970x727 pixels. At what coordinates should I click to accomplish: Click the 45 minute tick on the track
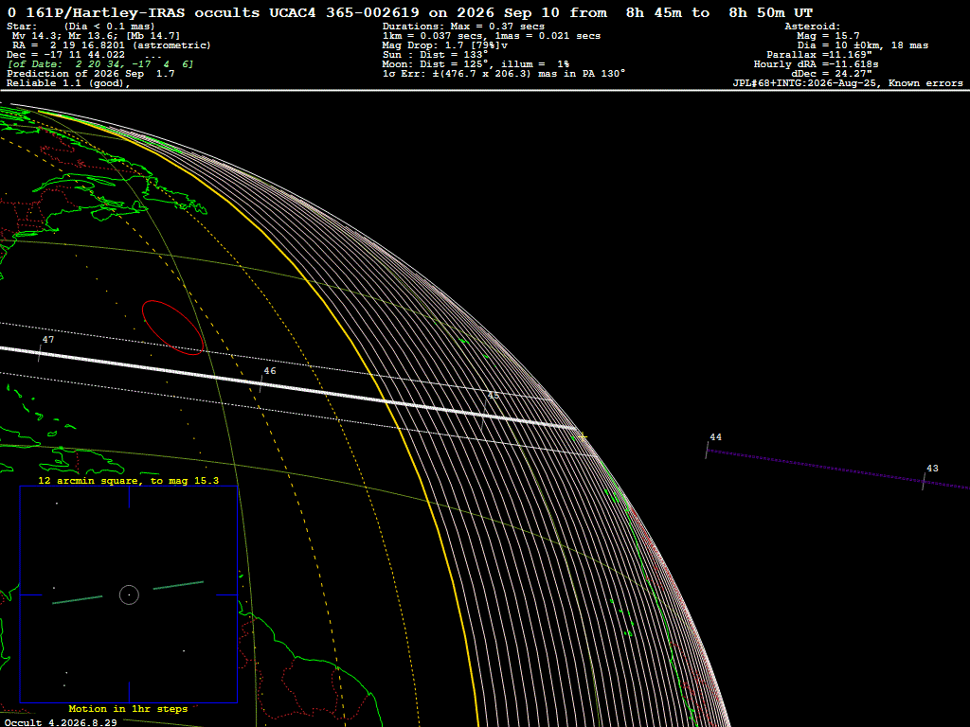484,416
